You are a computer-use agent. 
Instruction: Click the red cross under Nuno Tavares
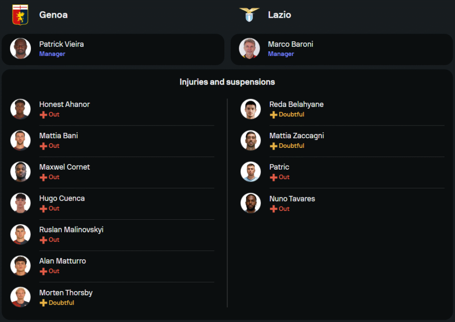(x=273, y=209)
